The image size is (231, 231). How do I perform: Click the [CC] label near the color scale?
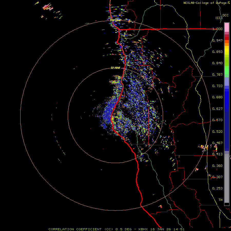click(219, 18)
